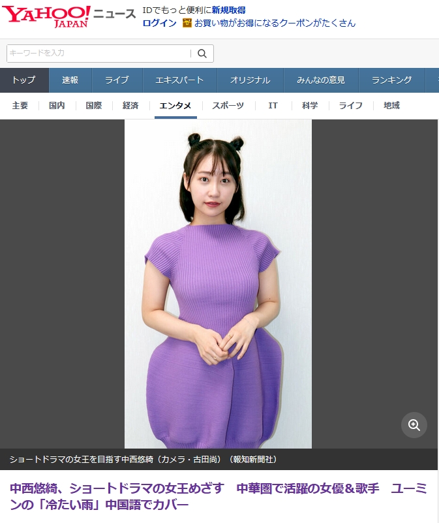This screenshot has width=439, height=523.
Task: Enlarge photo with zoom magnifier button
Action: click(414, 425)
